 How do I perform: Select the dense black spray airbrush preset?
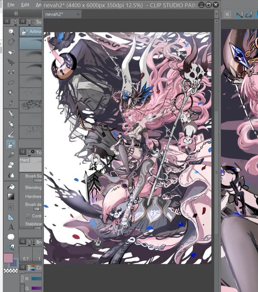click(x=31, y=106)
